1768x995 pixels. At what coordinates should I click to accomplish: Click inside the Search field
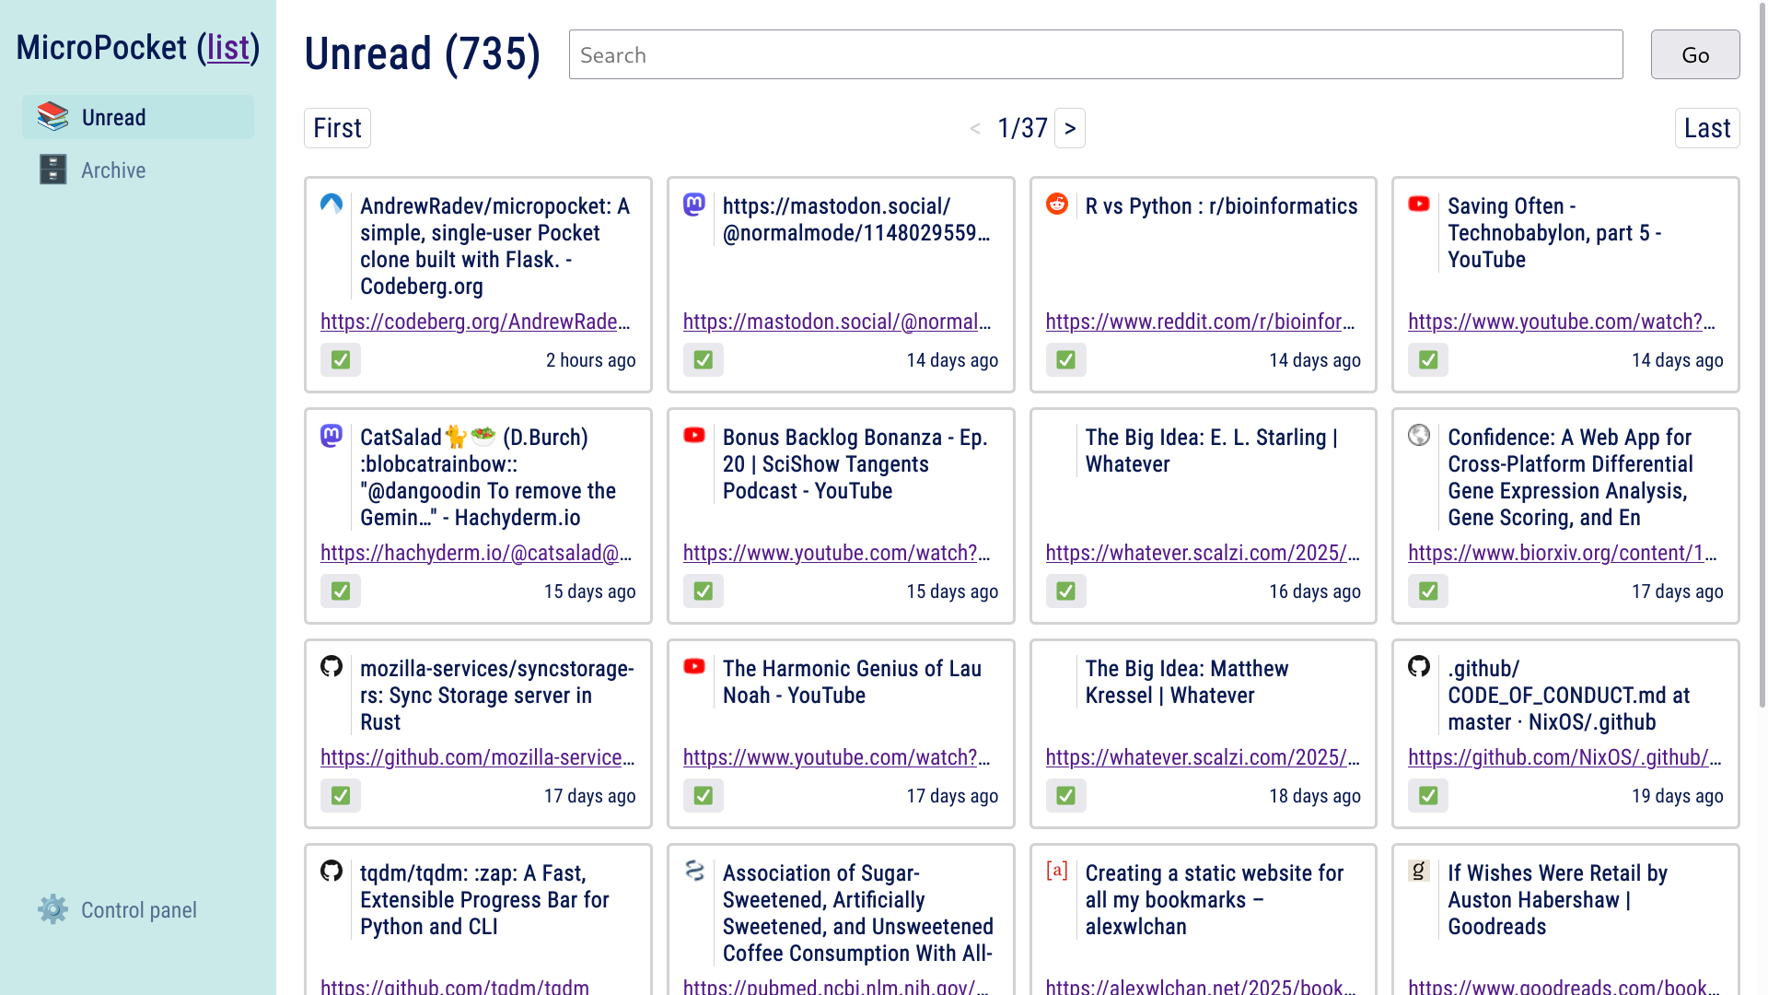tap(1095, 55)
